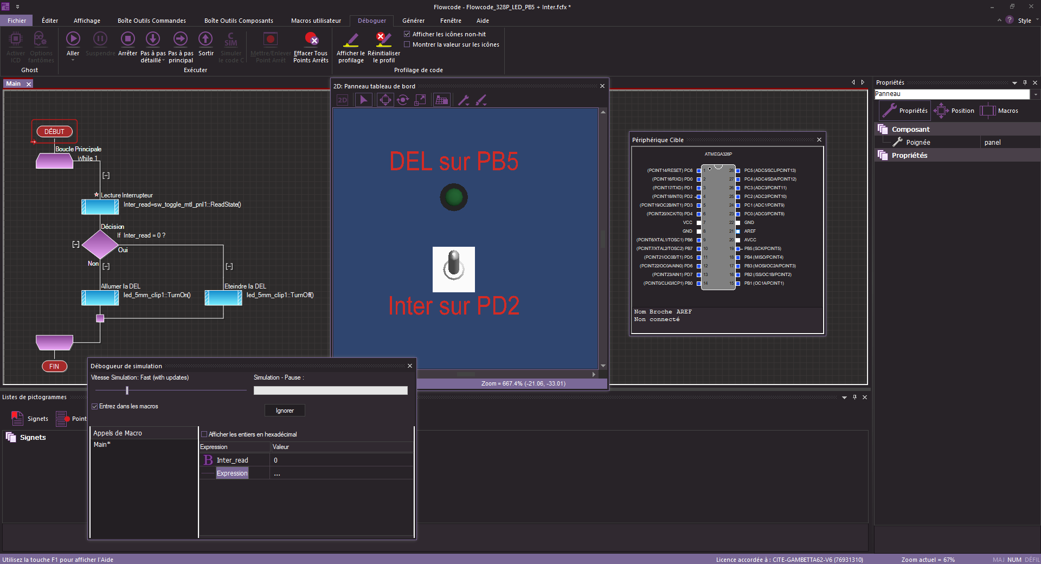Click Réinitialiser le profil icon

[383, 39]
